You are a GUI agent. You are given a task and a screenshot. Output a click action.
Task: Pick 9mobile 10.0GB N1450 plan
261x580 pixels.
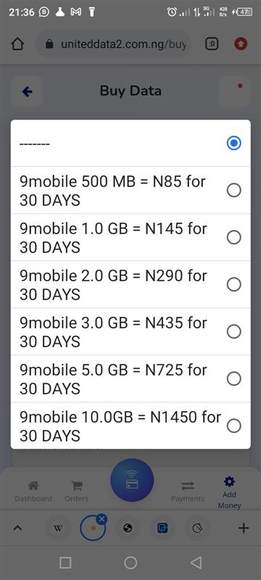point(130,426)
